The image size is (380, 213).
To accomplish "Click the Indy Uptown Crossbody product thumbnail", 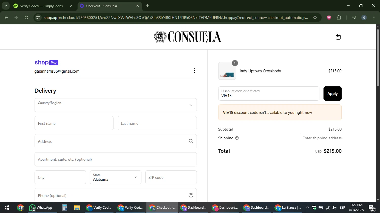I will 227,71.
